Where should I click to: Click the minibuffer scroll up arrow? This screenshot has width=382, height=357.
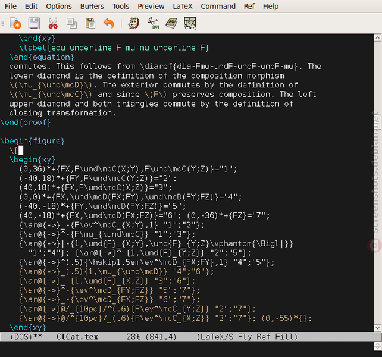(x=377, y=344)
